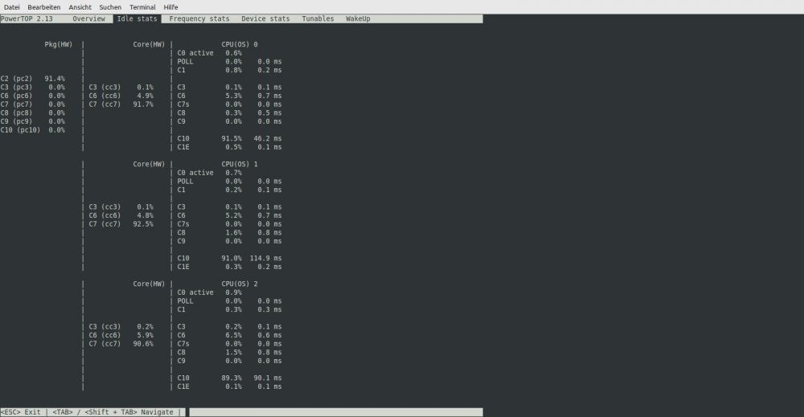Switch to the Overview tab
Image resolution: width=804 pixels, height=417 pixels.
88,19
